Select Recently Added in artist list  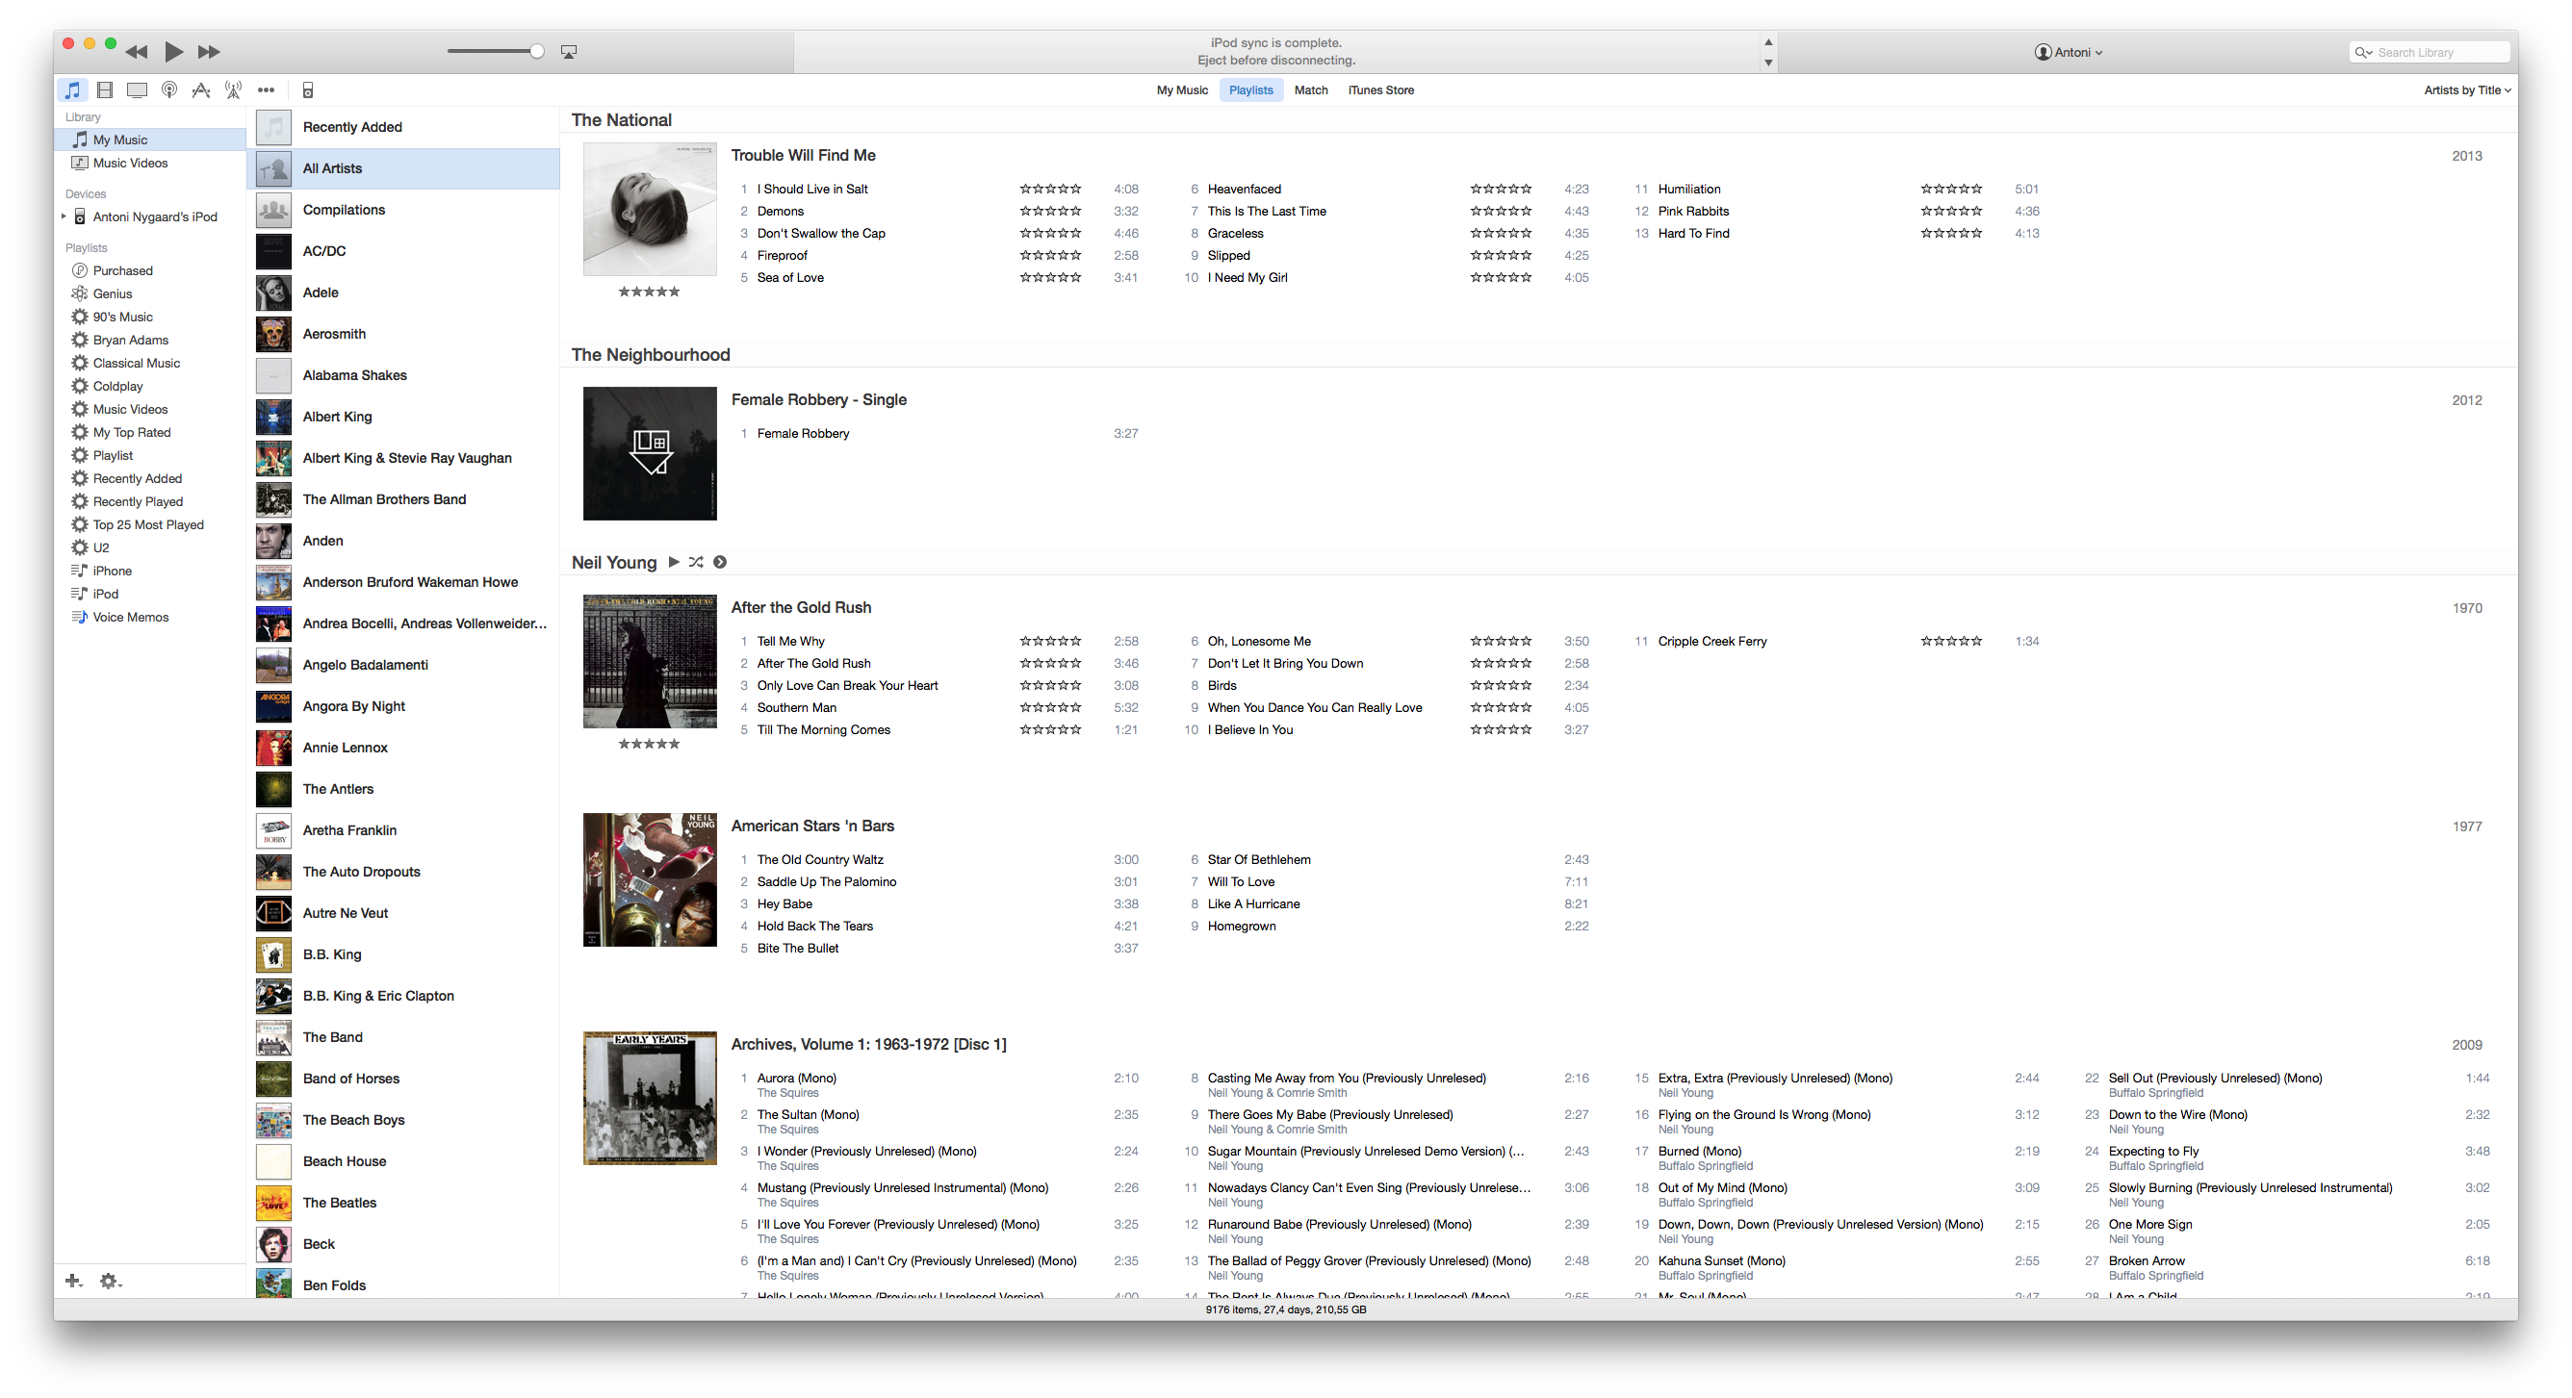click(403, 127)
